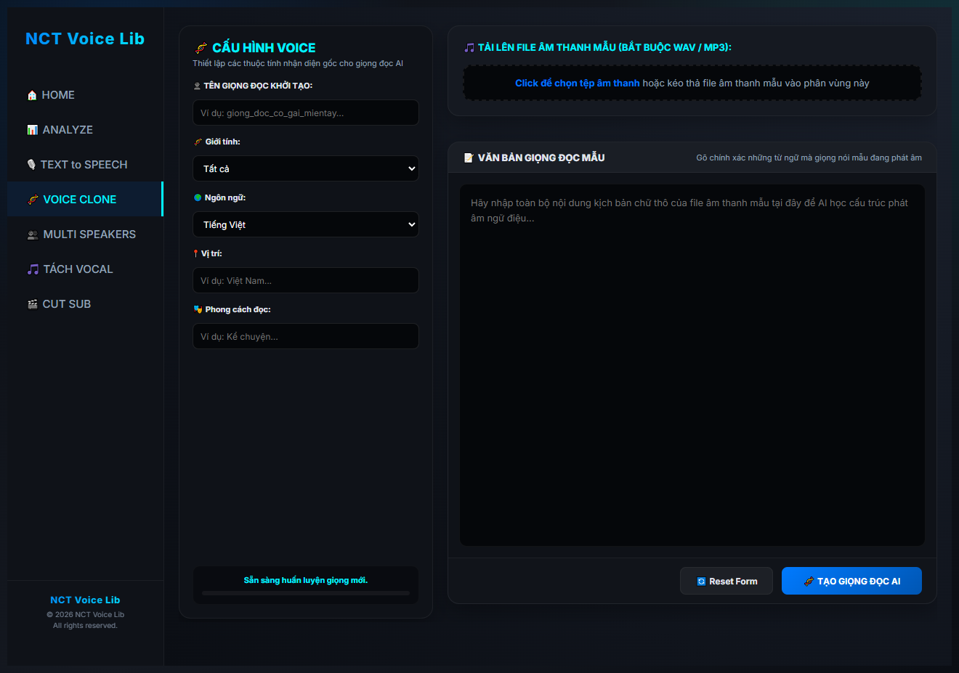Click the pin icon beside Vị trí
The image size is (959, 673).
196,253
